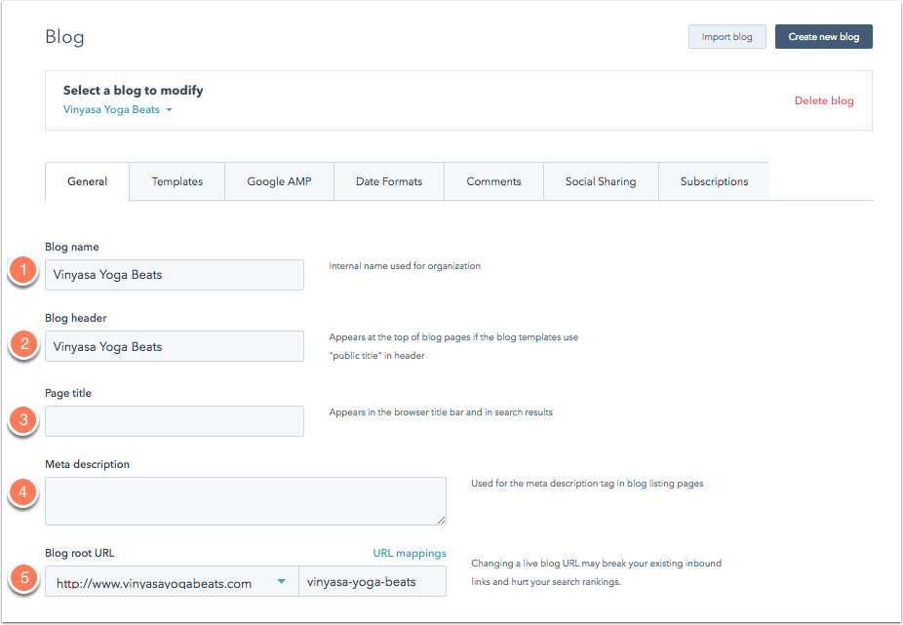Click the Import blog button
The image size is (903, 625).
point(726,37)
